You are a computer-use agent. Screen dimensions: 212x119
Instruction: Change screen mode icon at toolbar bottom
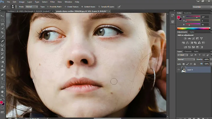click(2, 112)
